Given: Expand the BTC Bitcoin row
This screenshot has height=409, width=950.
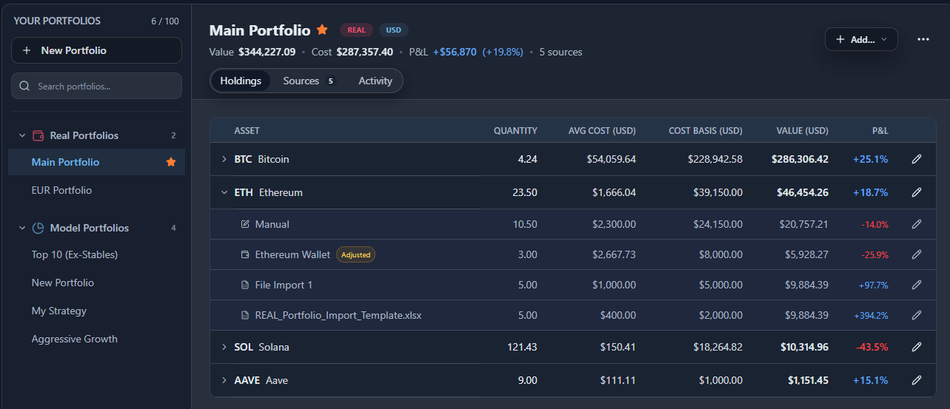Looking at the screenshot, I should (224, 159).
